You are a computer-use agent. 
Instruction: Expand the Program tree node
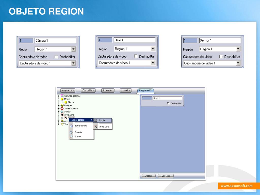point(58,105)
